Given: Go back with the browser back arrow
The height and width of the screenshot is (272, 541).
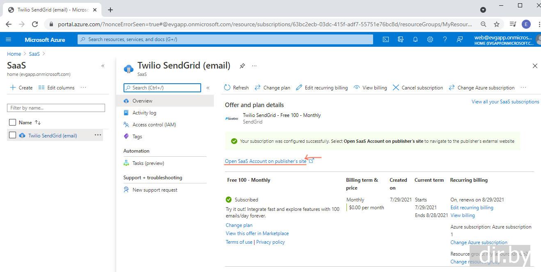Looking at the screenshot, I should [9, 24].
